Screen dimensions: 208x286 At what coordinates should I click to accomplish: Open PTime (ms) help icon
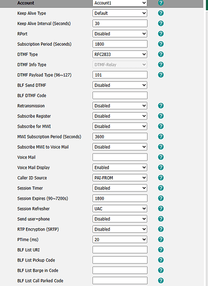pos(161,240)
